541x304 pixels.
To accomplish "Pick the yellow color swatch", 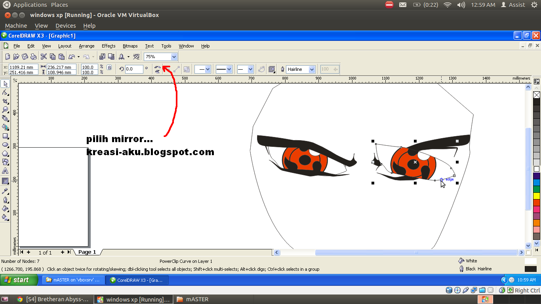I will pyautogui.click(x=537, y=196).
